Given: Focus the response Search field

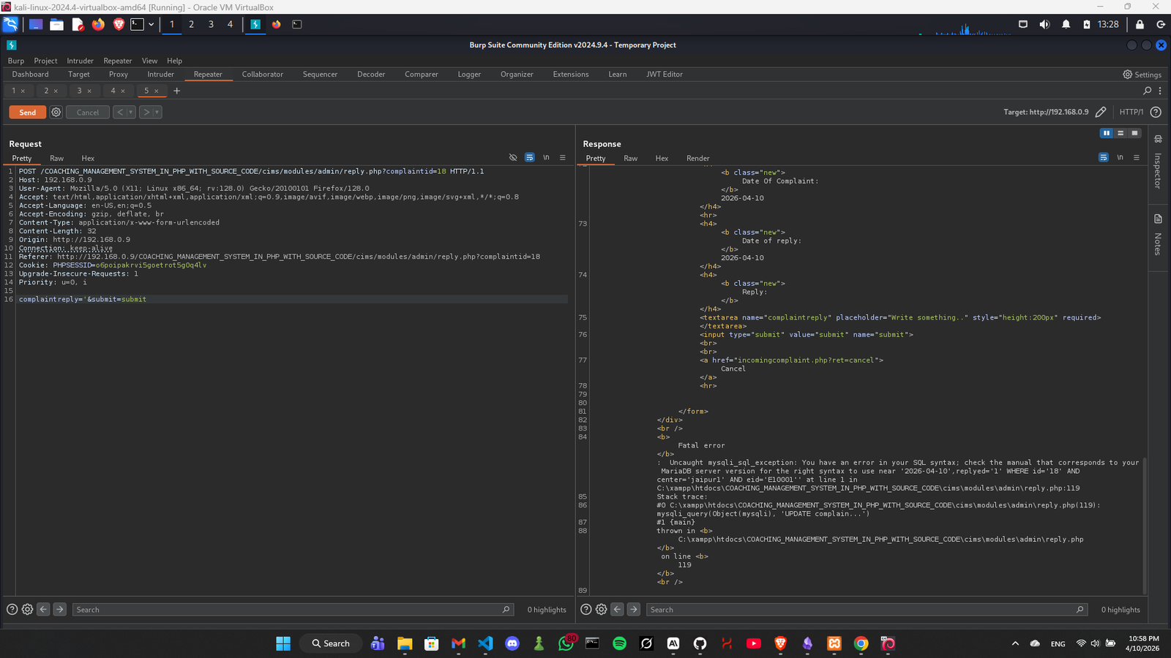Looking at the screenshot, I should point(866,609).
